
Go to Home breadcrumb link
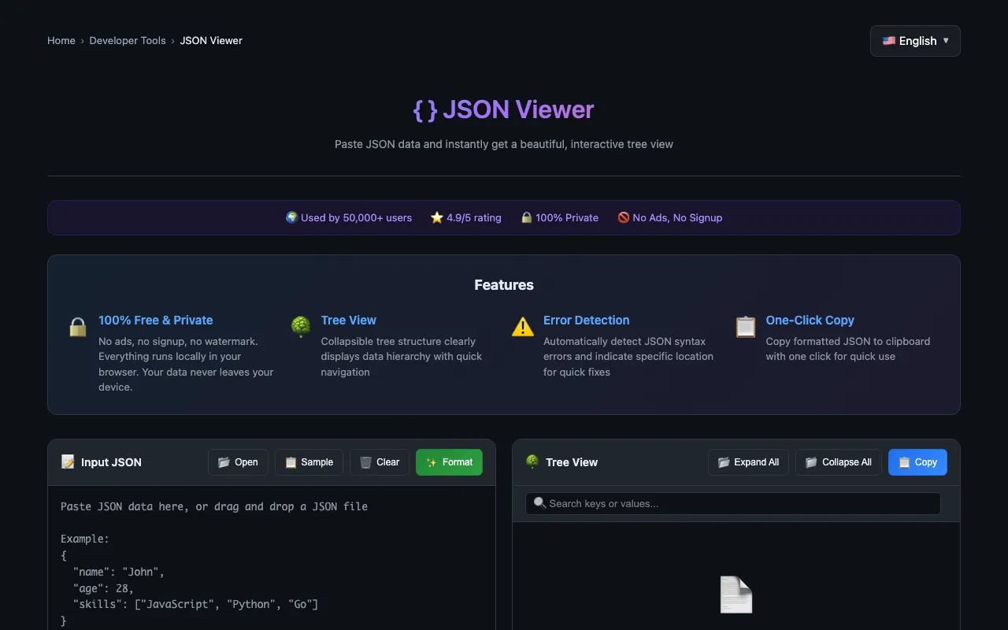tap(61, 40)
